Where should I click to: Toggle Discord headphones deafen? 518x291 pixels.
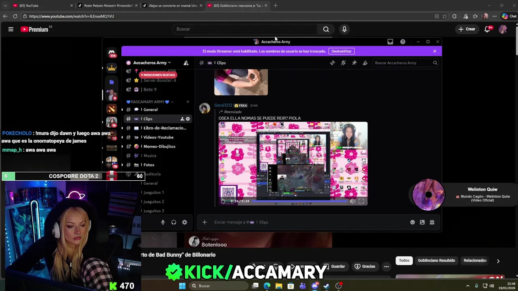(x=174, y=222)
